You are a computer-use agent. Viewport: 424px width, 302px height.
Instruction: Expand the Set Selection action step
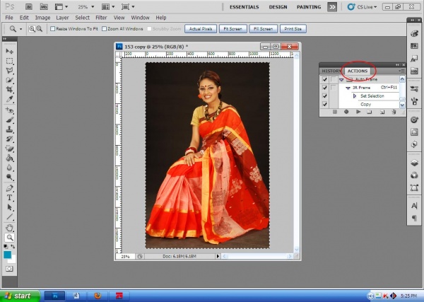click(355, 96)
